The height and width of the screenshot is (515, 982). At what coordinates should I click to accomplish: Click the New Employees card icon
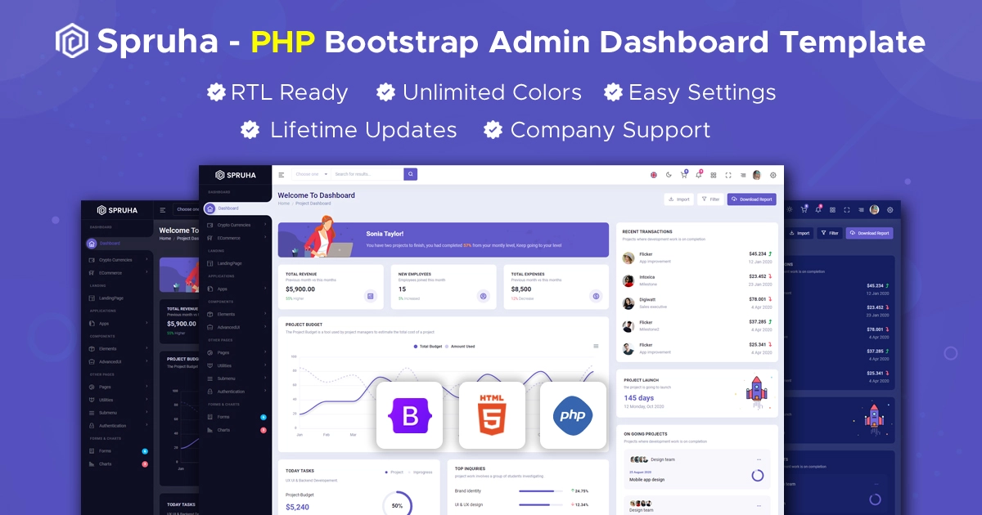(x=484, y=296)
